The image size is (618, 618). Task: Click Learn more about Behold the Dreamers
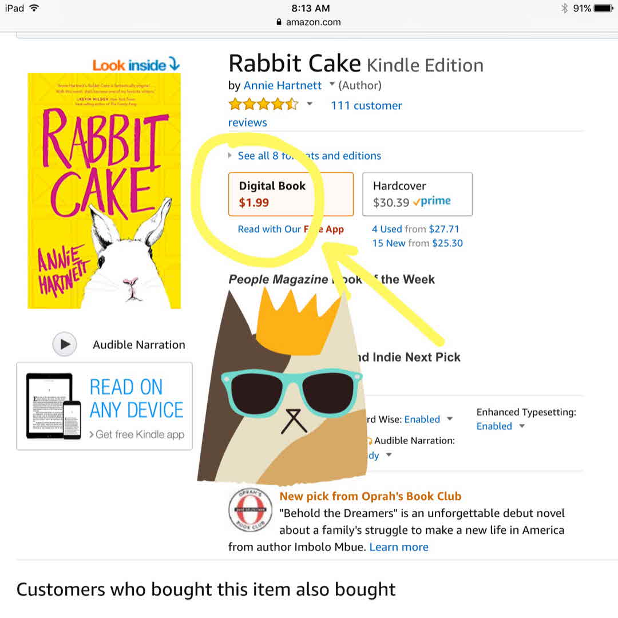pyautogui.click(x=398, y=547)
